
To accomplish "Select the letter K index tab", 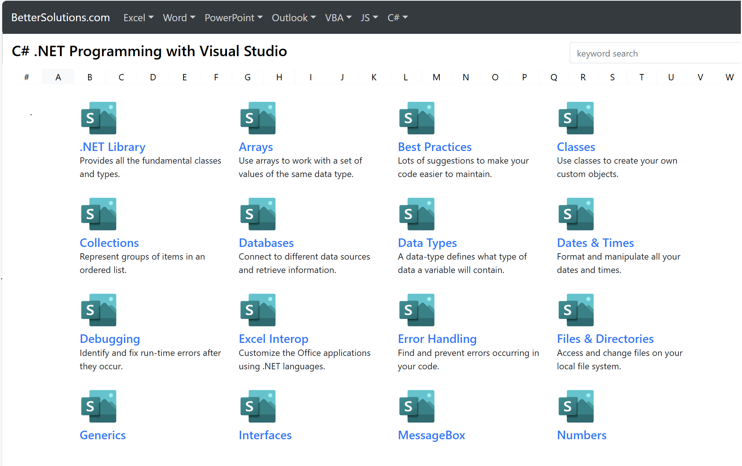I will 374,77.
